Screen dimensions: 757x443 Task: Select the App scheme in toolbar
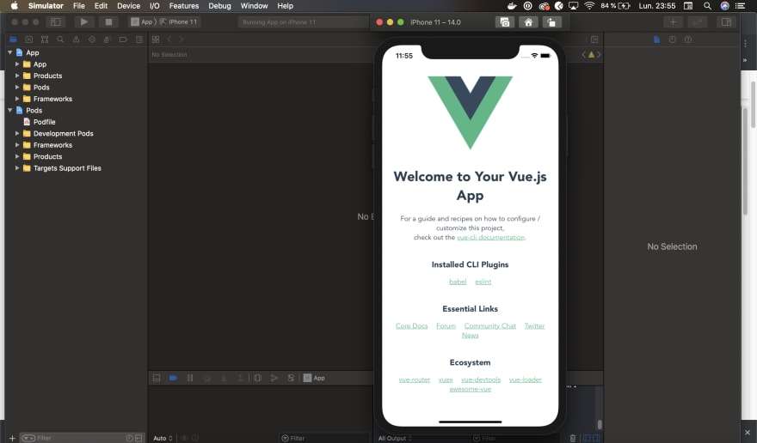[x=142, y=21]
